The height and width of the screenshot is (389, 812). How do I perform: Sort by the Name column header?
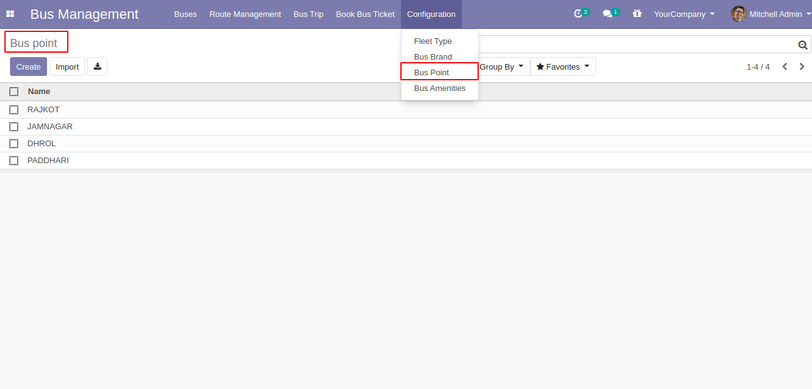pyautogui.click(x=39, y=92)
